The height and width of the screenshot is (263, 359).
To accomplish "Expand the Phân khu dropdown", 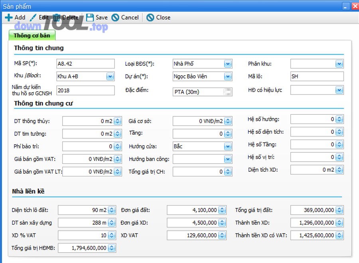I will click(x=339, y=63).
